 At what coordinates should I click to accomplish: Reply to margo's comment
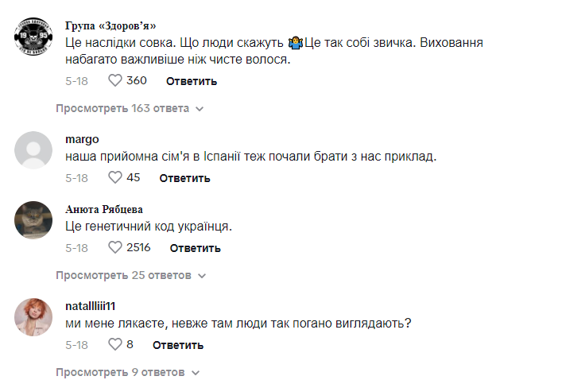coord(184,178)
